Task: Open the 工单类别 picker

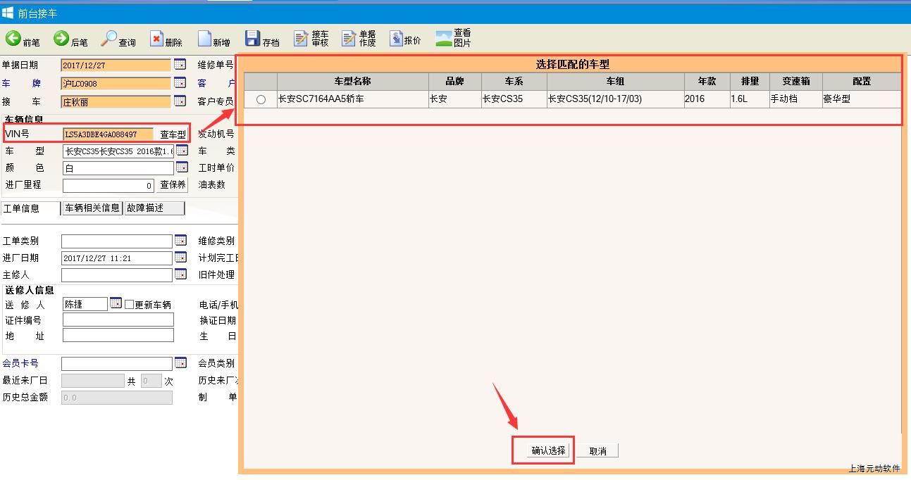Action: [180, 241]
